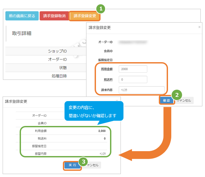Cancel the edit dialog next to 確認

click(184, 100)
